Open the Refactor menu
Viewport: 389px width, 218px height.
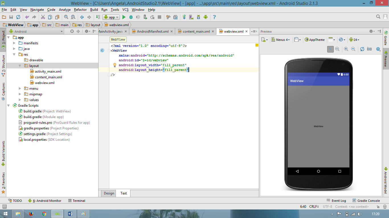80,10
